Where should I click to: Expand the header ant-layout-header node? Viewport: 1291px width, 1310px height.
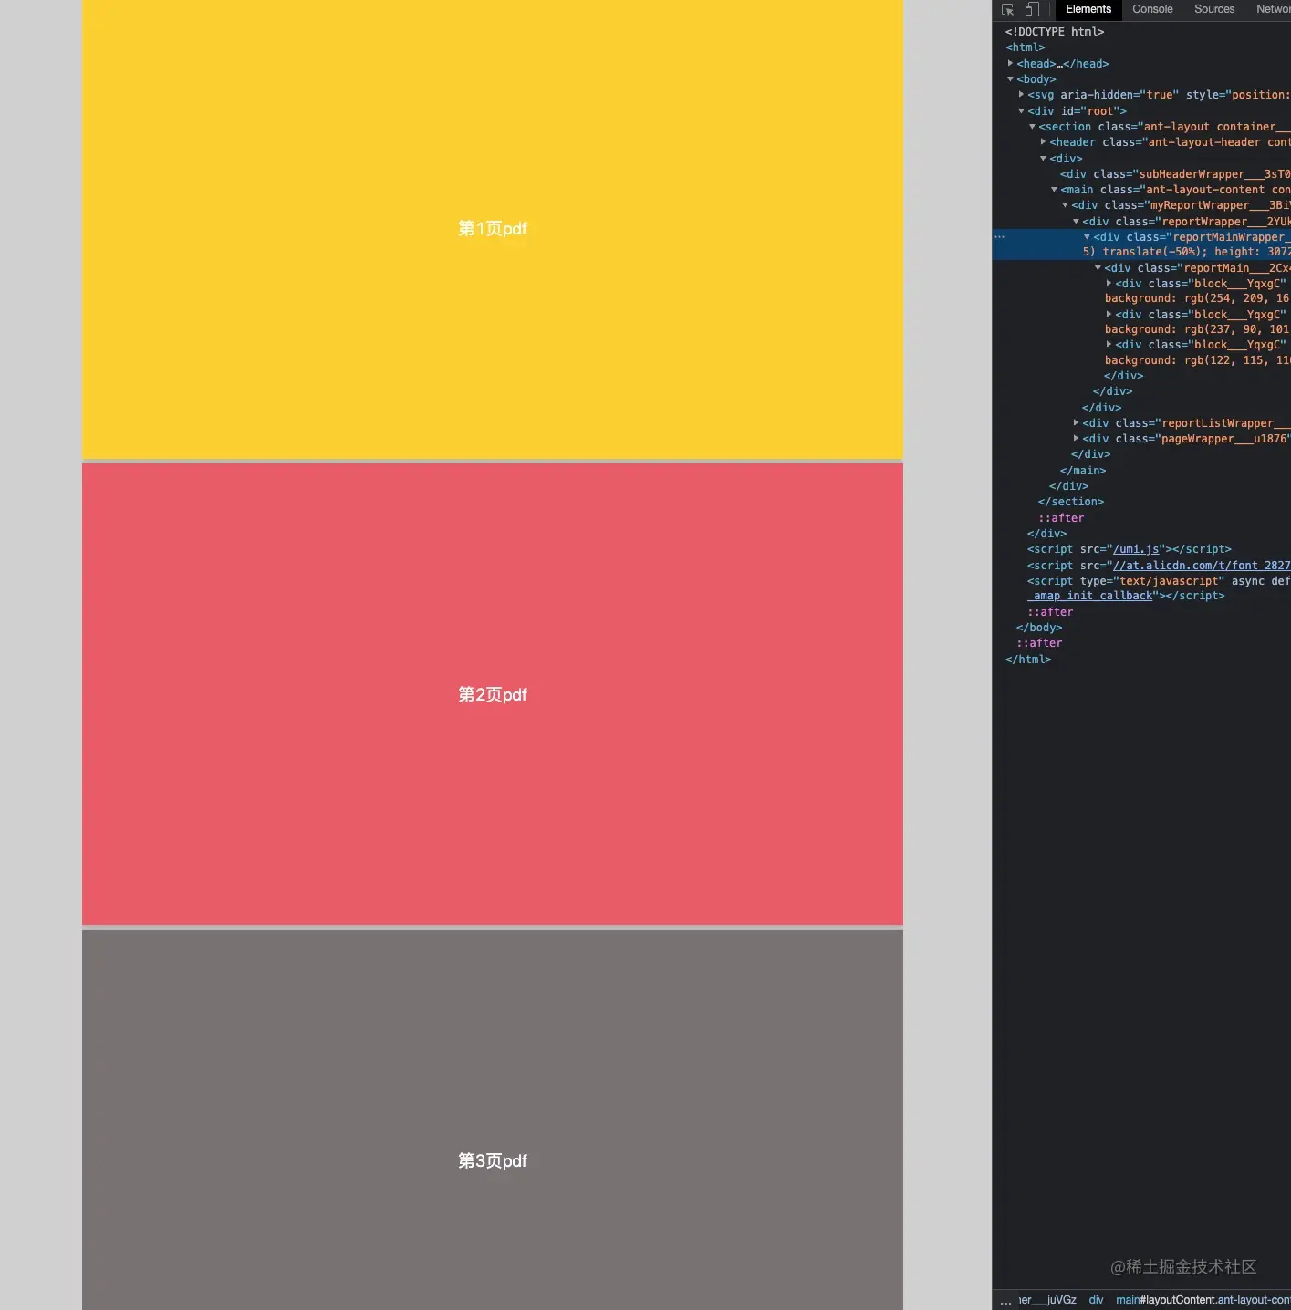point(1043,141)
